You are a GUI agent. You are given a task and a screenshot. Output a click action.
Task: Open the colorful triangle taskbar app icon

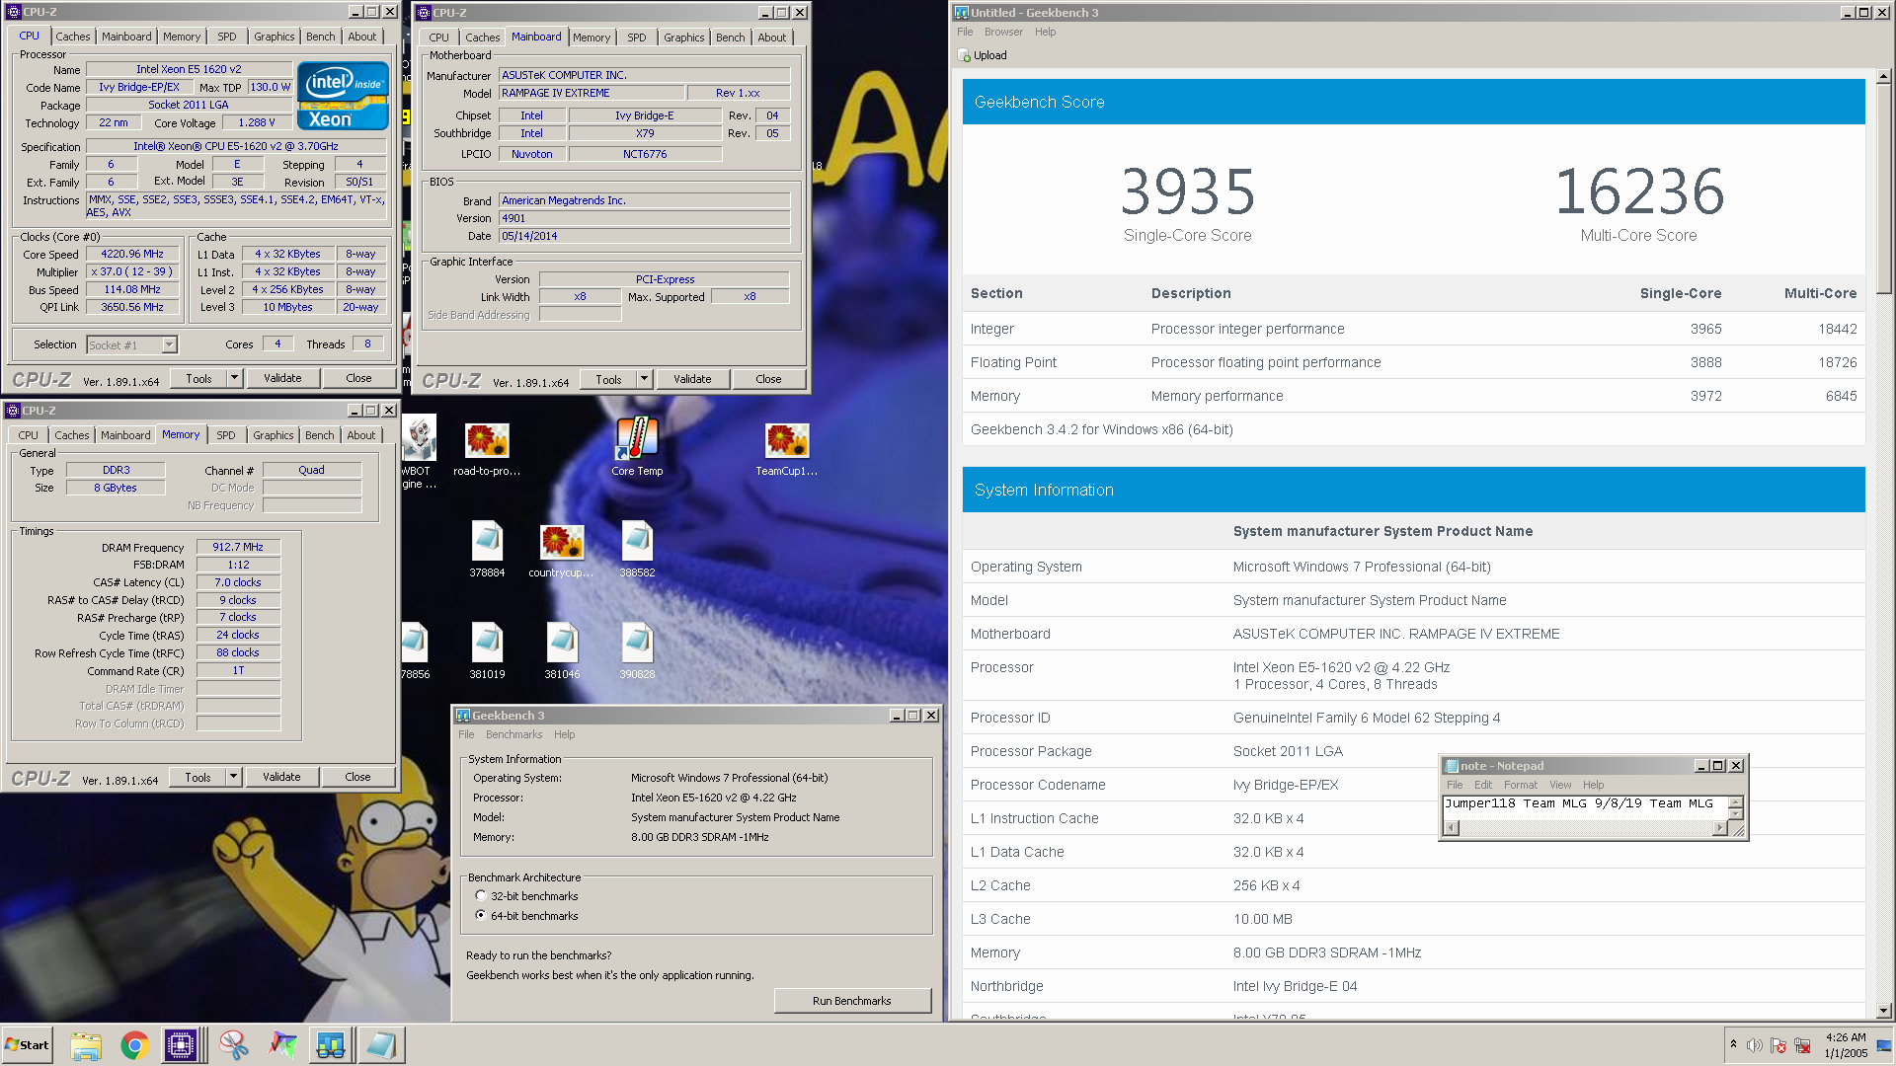tap(282, 1045)
